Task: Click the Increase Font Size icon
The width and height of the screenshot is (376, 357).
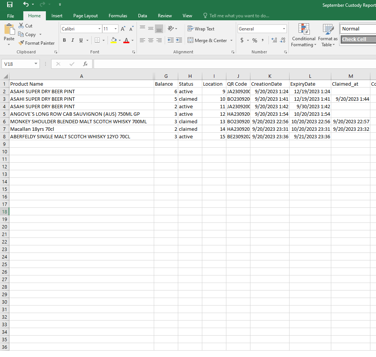Action: [123, 29]
